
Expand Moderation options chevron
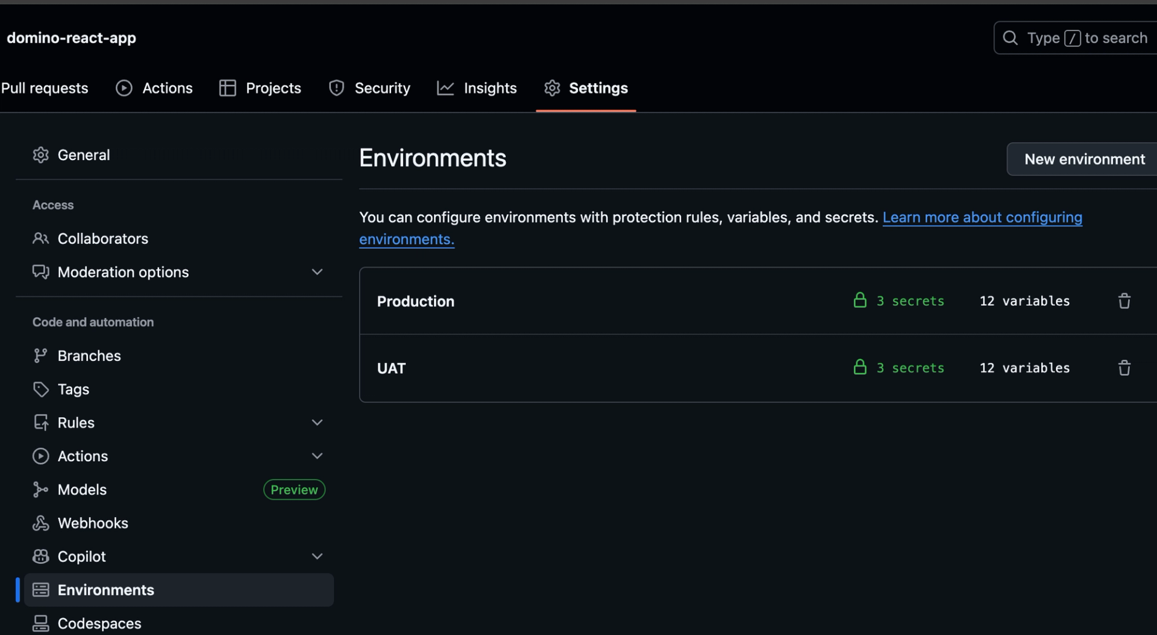(x=317, y=272)
